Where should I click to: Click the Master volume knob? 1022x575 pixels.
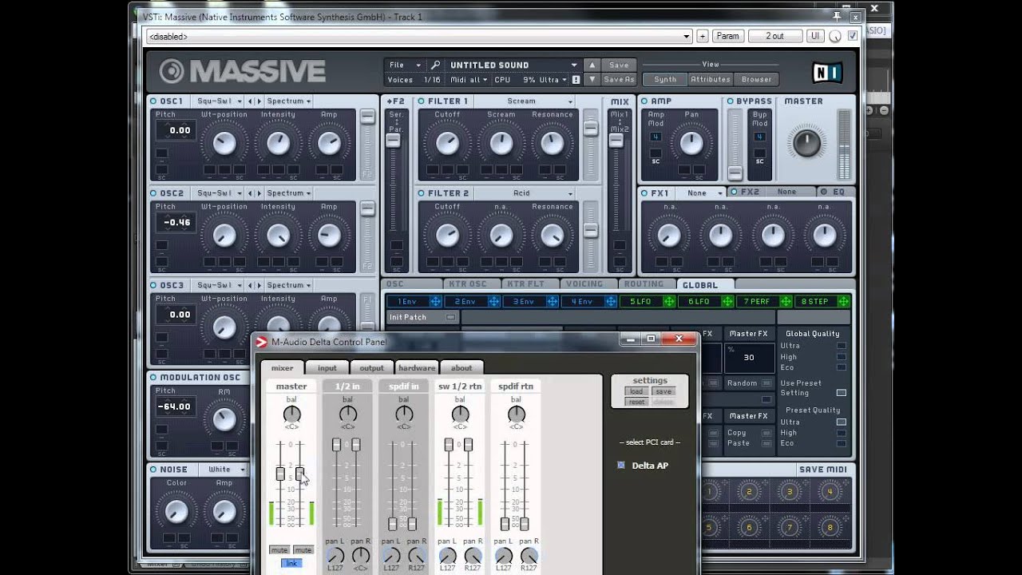point(806,143)
